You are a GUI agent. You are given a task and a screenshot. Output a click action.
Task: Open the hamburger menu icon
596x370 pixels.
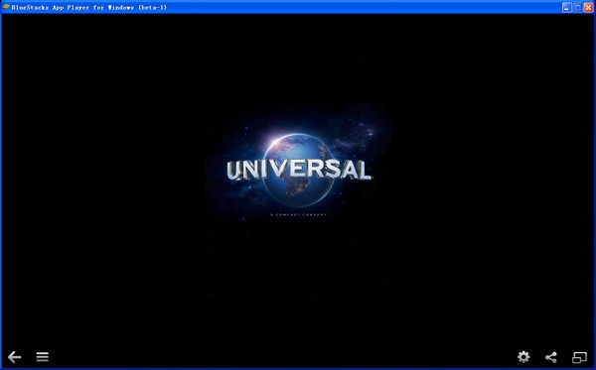(42, 356)
